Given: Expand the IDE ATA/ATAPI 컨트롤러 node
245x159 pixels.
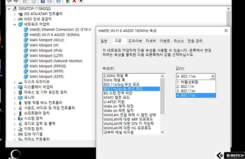Looking at the screenshot, I should (15, 14).
